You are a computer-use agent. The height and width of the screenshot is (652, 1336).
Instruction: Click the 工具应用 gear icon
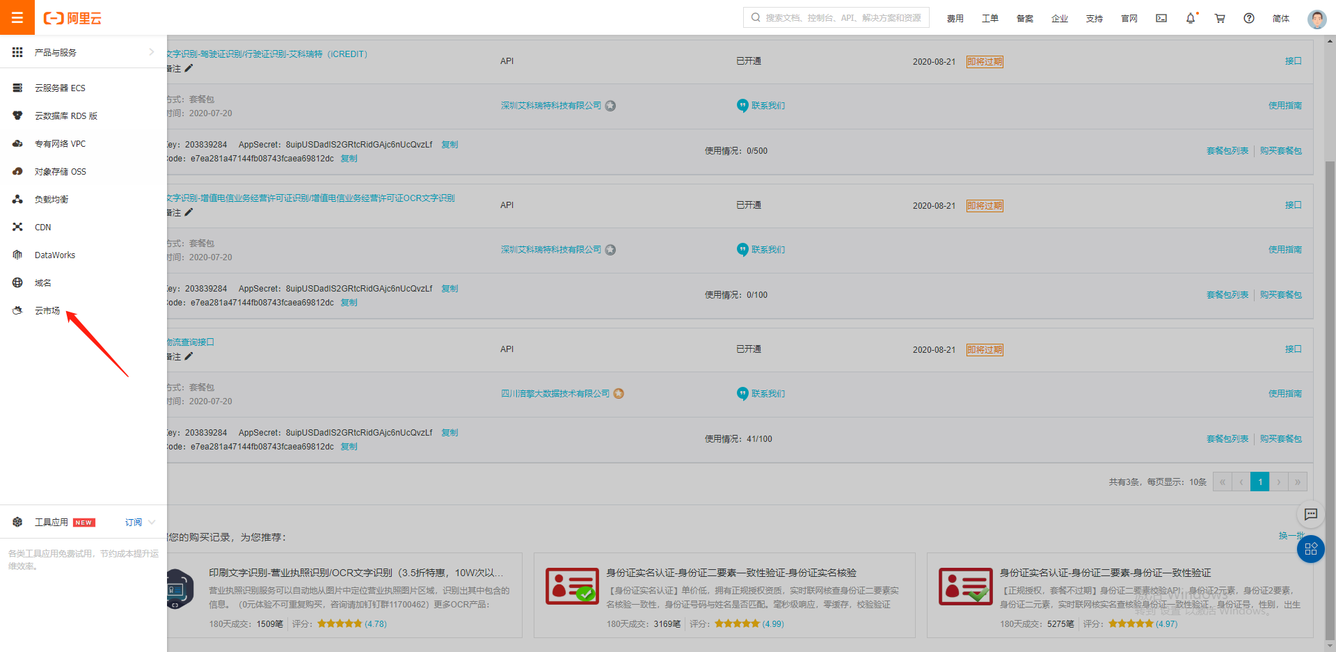click(17, 522)
